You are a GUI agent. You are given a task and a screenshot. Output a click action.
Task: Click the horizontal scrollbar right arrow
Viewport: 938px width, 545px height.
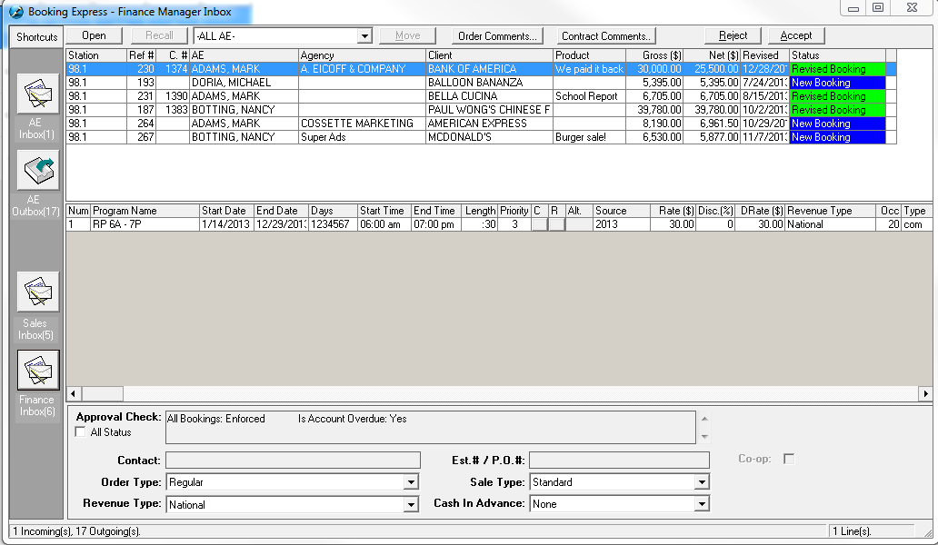coord(925,393)
